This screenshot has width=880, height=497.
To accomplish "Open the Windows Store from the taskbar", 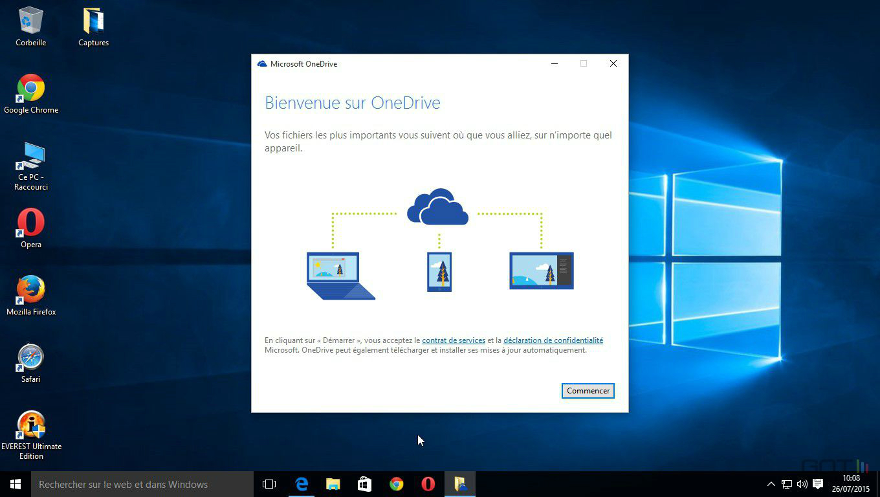I will pyautogui.click(x=364, y=483).
